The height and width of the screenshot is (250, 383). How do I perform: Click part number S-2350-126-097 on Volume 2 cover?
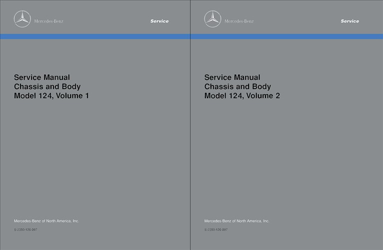pyautogui.click(x=216, y=229)
